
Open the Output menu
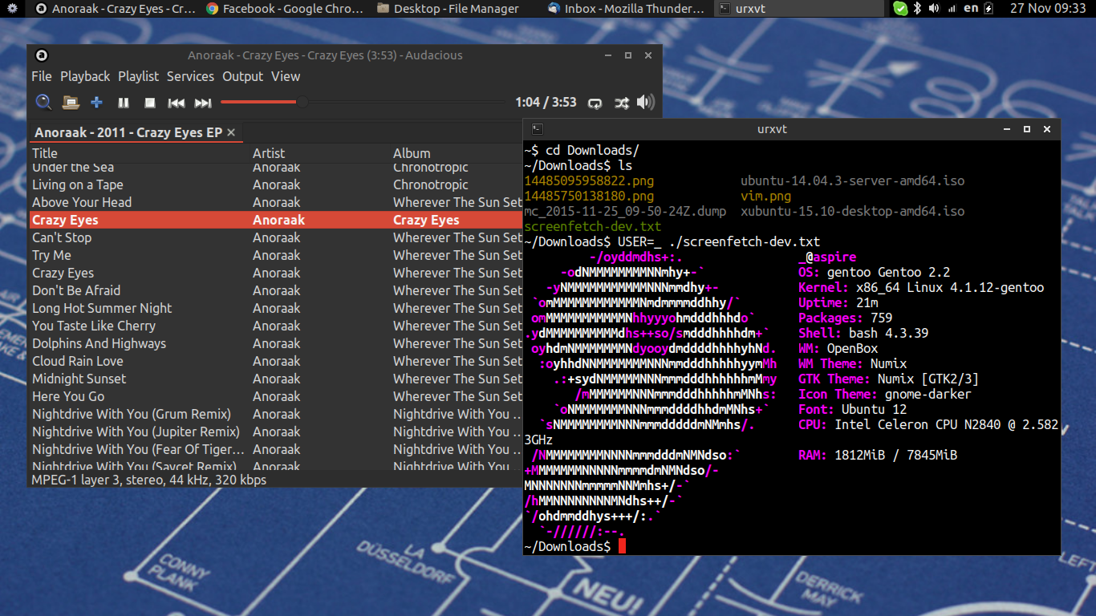point(243,76)
